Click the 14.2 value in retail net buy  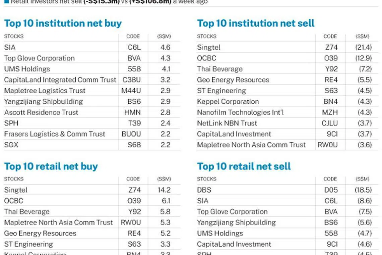tap(164, 190)
